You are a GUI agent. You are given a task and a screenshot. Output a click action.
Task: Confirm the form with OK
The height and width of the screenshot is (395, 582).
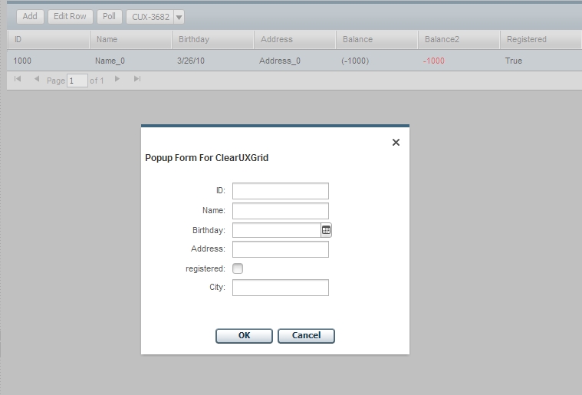click(244, 335)
